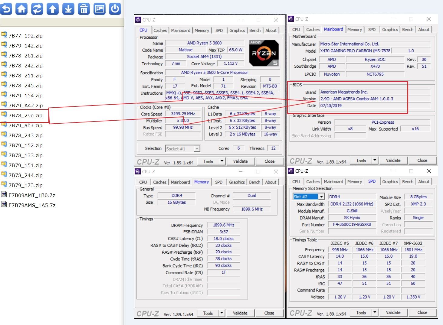This screenshot has height=325, width=443.
Task: Click the XMP-3602 Voltage value 1.350 V
Action: pos(413,297)
